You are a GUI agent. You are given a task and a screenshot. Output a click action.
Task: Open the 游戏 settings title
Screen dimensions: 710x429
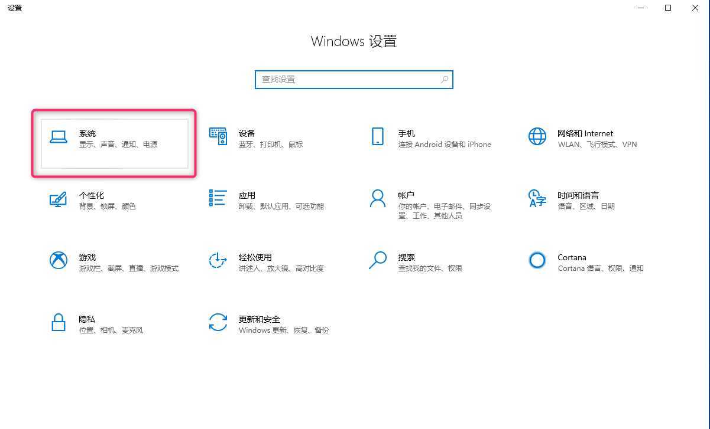[87, 257]
